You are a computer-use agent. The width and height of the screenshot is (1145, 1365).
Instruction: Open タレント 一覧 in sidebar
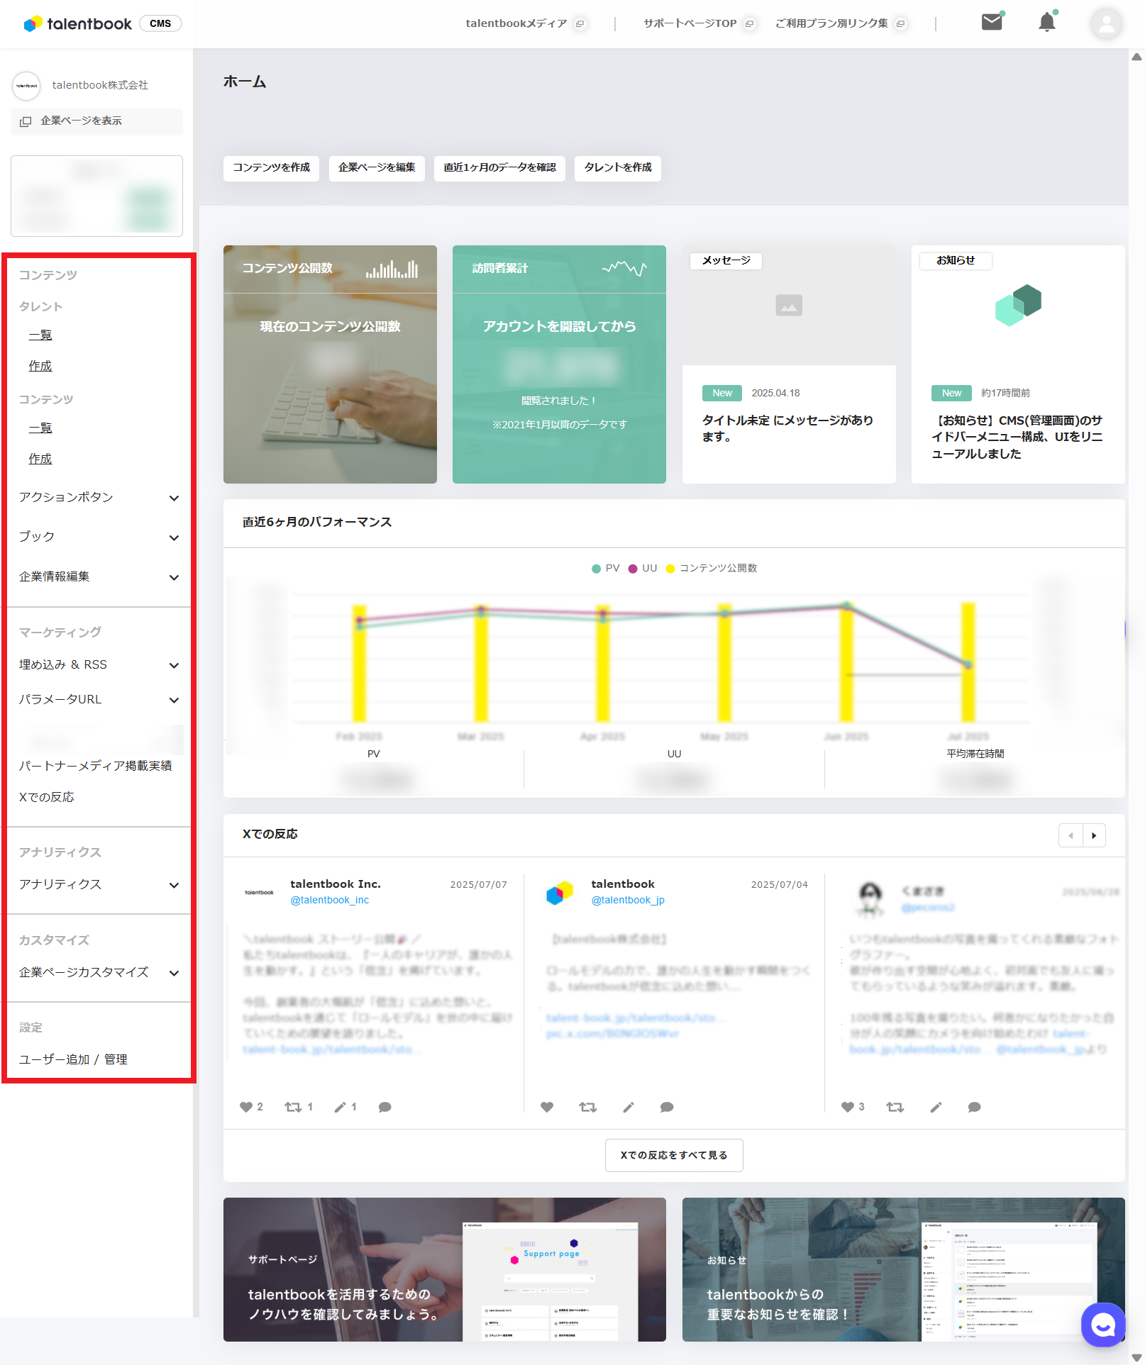[40, 335]
